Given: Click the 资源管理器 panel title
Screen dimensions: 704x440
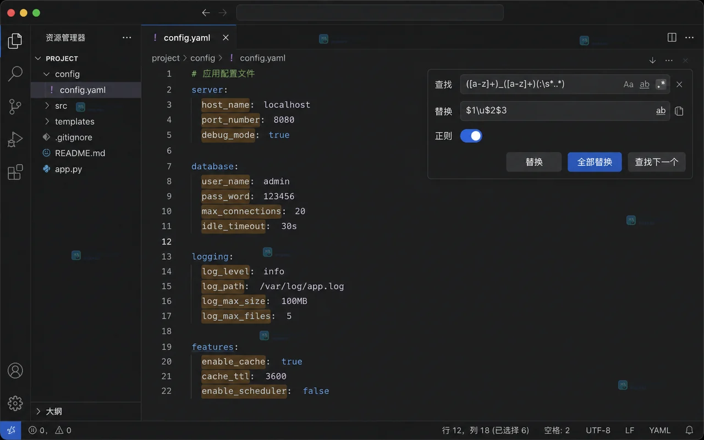Looking at the screenshot, I should [65, 38].
